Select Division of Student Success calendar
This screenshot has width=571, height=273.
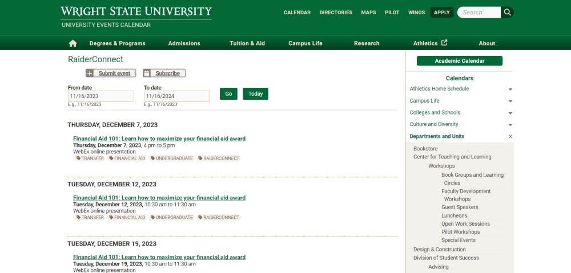446,258
